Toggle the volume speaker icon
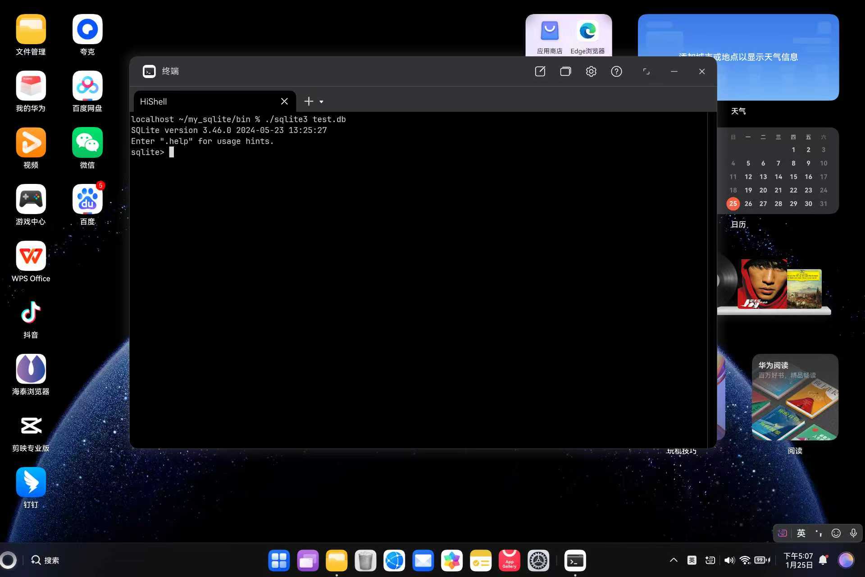This screenshot has width=865, height=577. pos(729,560)
